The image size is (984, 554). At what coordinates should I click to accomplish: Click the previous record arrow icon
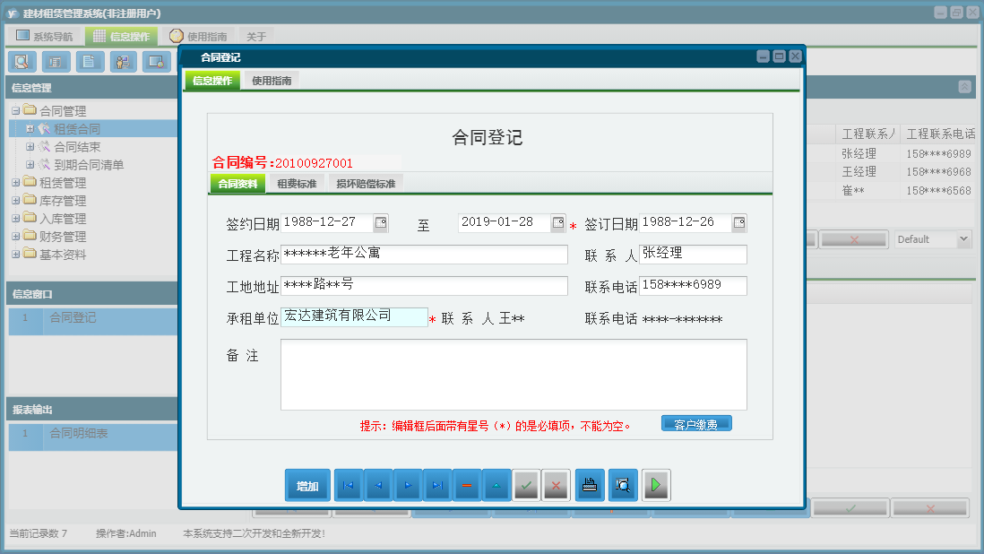coord(377,484)
